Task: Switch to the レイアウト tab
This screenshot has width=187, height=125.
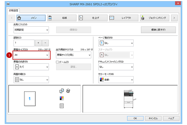Action: [124, 18]
